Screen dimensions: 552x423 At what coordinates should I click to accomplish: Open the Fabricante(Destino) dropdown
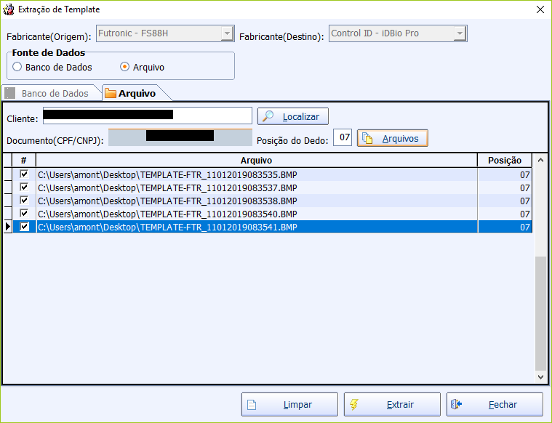tap(460, 34)
